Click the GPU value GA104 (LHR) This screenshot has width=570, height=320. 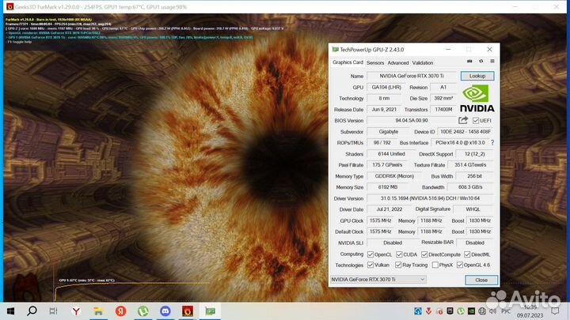click(386, 87)
